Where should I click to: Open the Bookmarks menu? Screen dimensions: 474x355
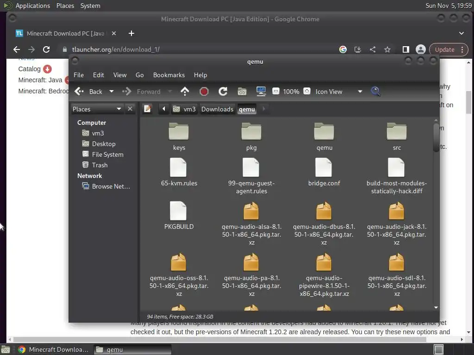click(168, 75)
